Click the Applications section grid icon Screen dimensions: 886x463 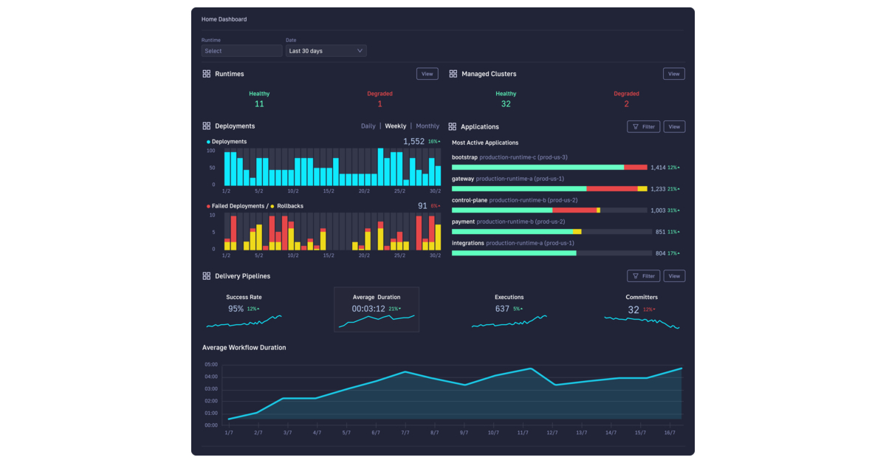[453, 127]
